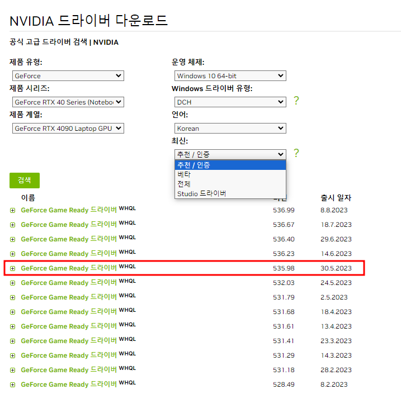401x399 pixels.
Task: Select 베타 option in the list
Action: tap(230, 174)
